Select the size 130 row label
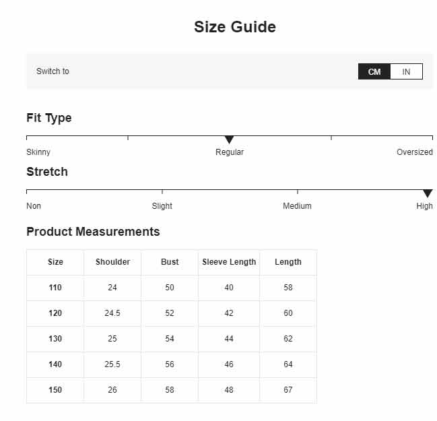 coord(55,339)
